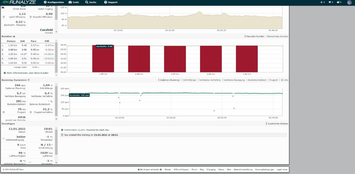This screenshot has height=174, width=355.
Task: Open the Tools menu
Action: pyautogui.click(x=74, y=2)
